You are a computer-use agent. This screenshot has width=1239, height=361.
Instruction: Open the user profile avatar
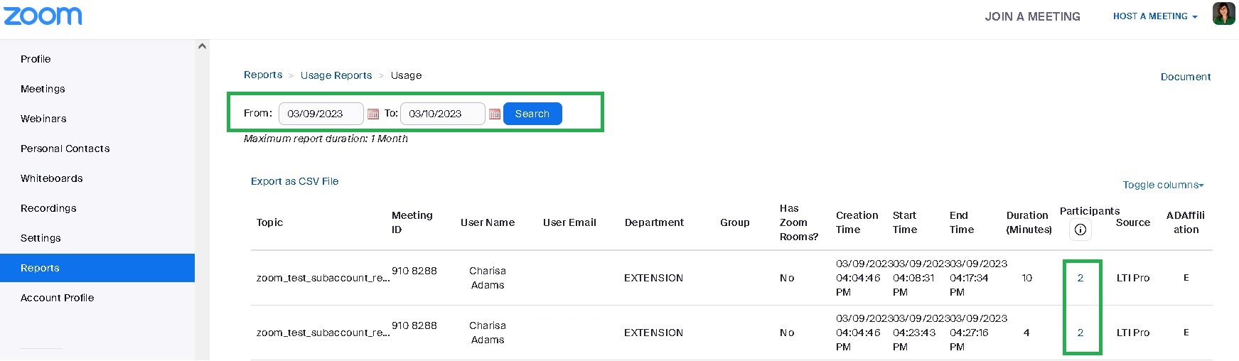[1223, 14]
